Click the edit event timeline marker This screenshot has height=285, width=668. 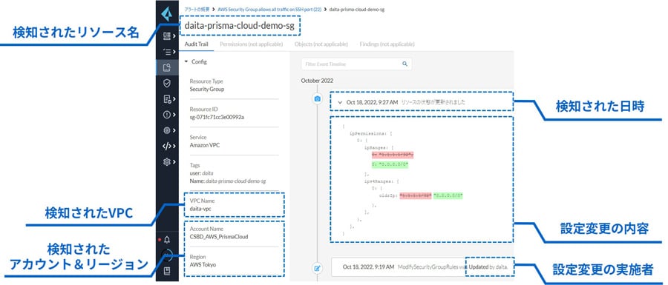(317, 269)
